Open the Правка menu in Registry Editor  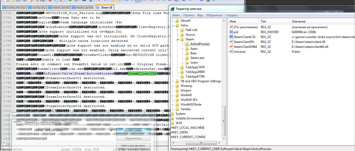point(189,15)
